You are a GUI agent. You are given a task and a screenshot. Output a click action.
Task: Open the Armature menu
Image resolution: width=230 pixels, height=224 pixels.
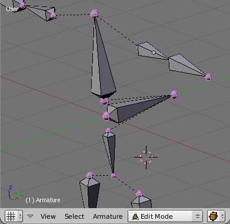(x=108, y=216)
